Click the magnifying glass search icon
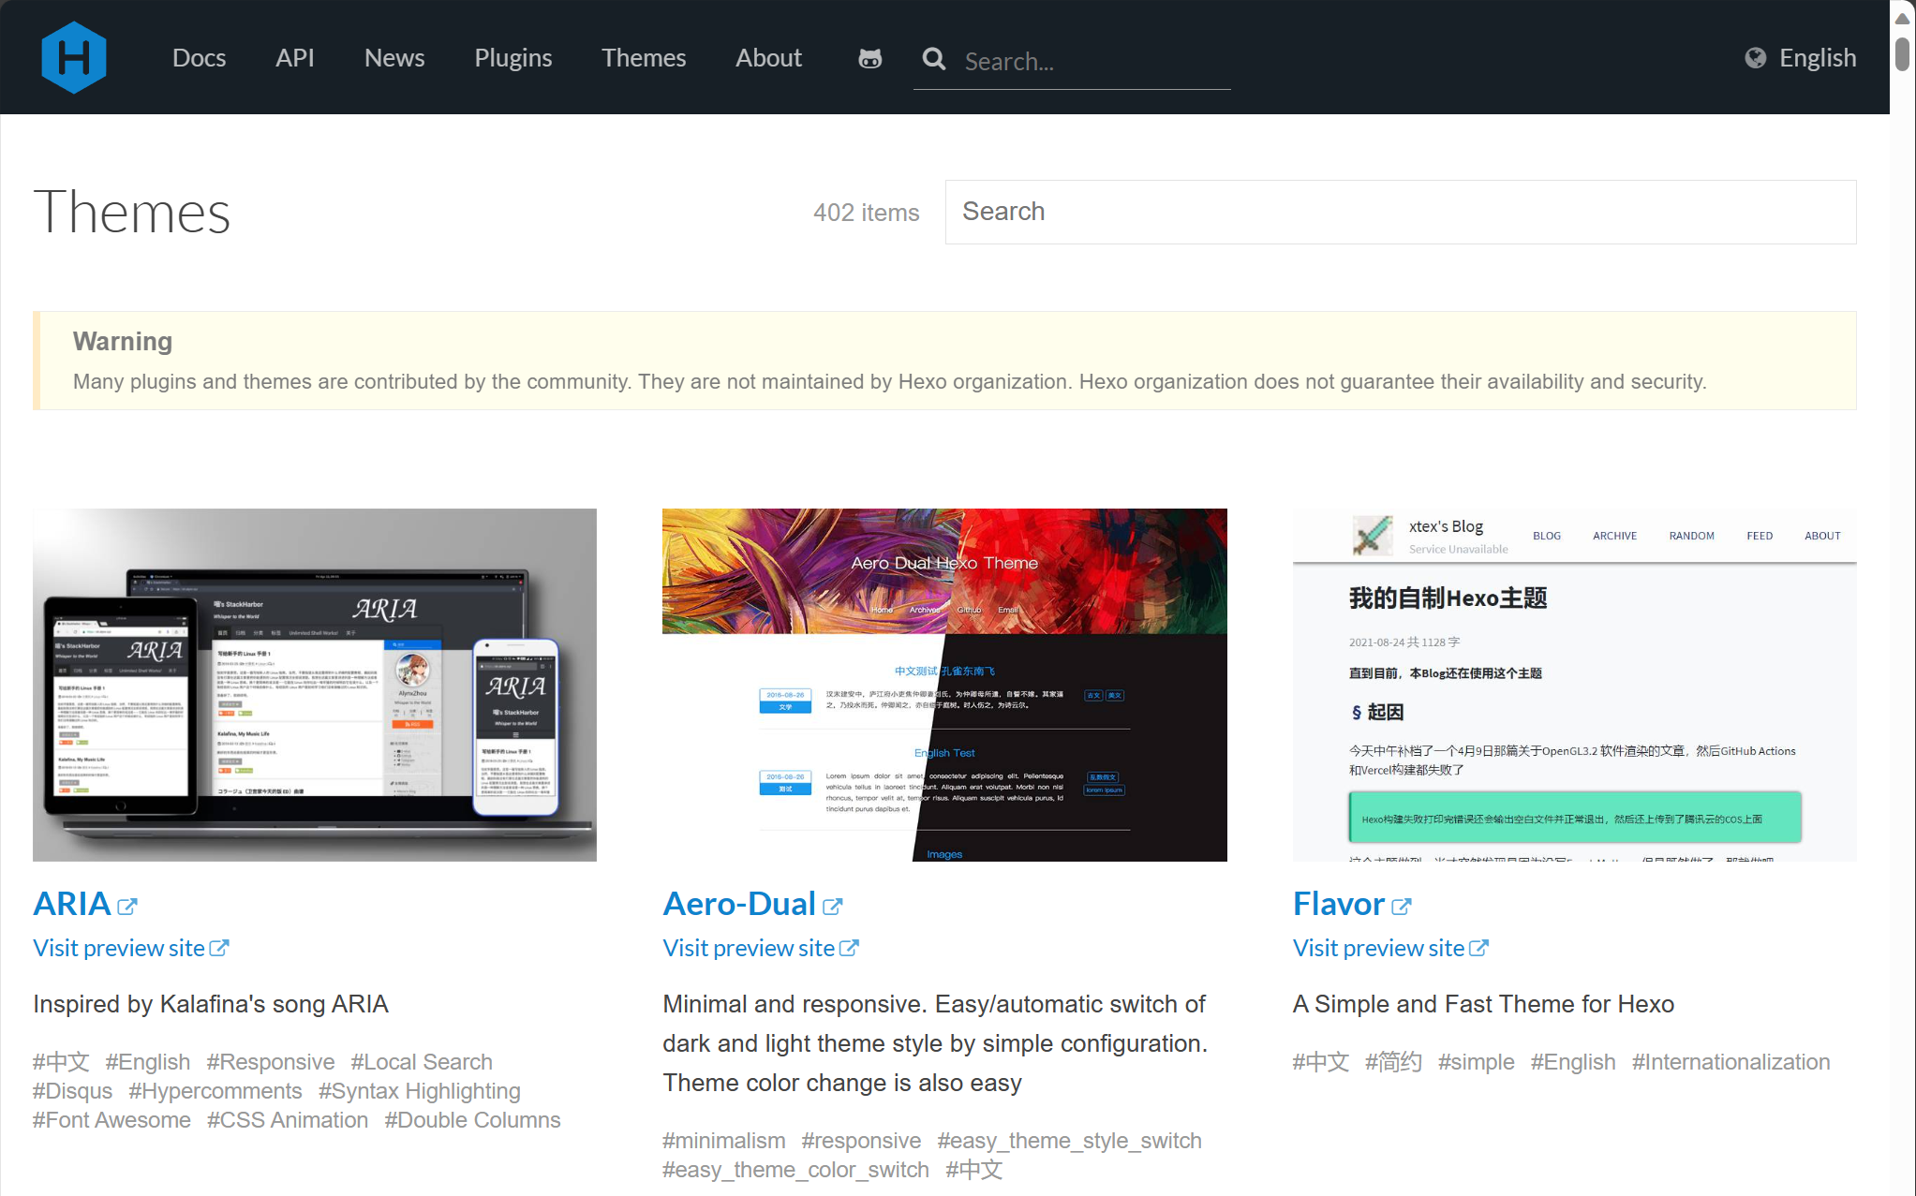Image resolution: width=1916 pixels, height=1196 pixels. (933, 59)
